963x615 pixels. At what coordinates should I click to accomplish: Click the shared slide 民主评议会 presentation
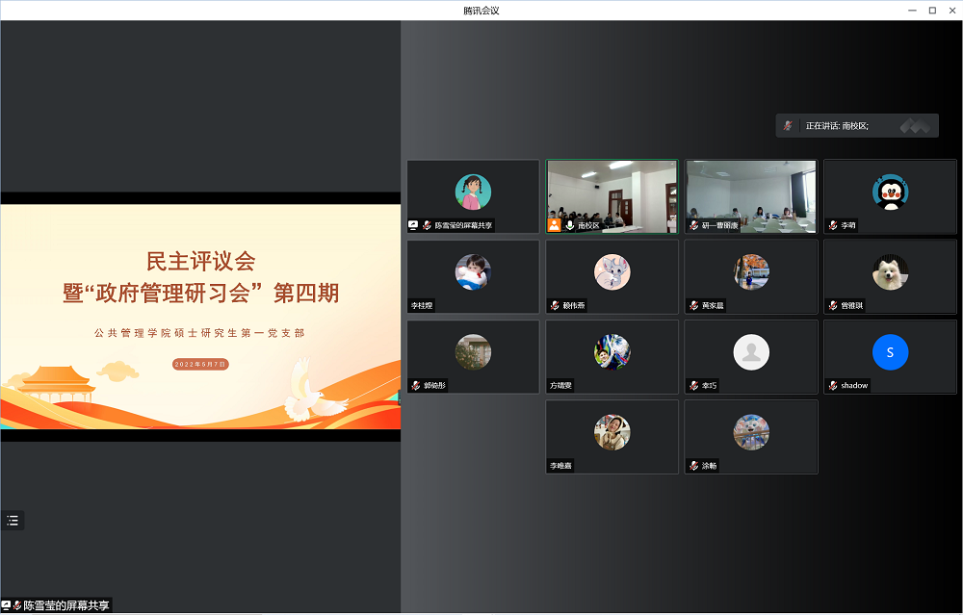200,316
